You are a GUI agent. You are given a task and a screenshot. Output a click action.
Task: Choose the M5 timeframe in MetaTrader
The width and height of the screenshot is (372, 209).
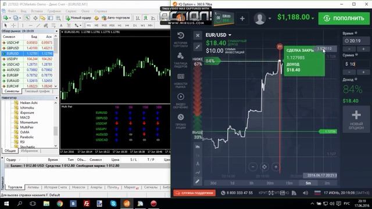click(x=96, y=26)
